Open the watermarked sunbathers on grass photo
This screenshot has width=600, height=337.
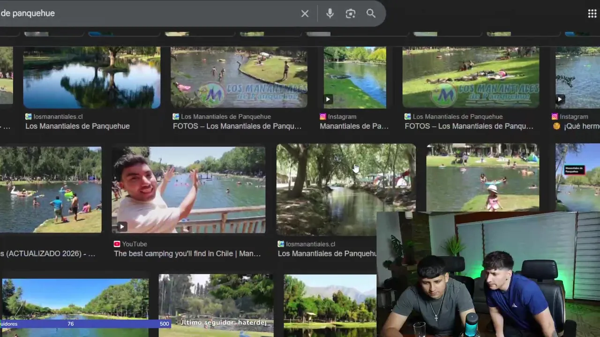(x=471, y=77)
